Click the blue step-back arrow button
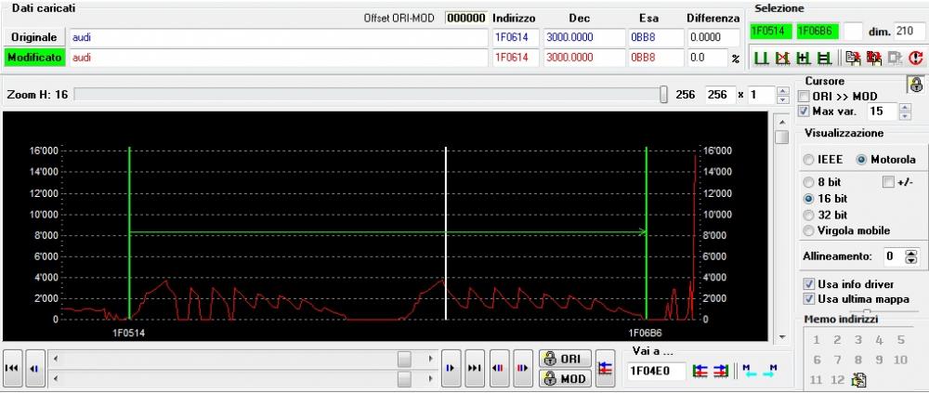 (33, 368)
